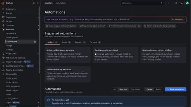This screenshot has height=107, width=191.
Task: Select the All automations filter
Action: [x=114, y=89]
